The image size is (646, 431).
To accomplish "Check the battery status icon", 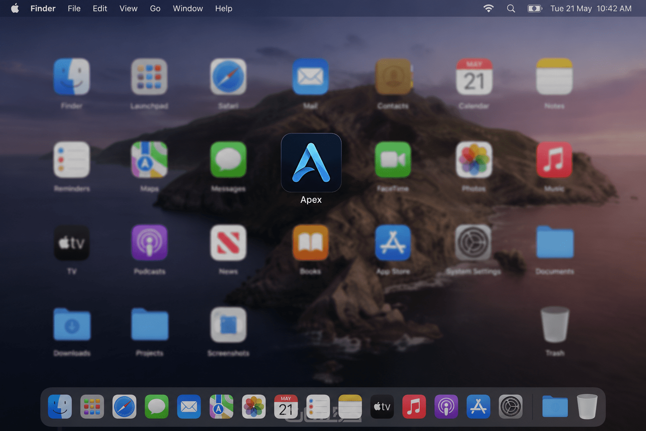I will click(535, 8).
